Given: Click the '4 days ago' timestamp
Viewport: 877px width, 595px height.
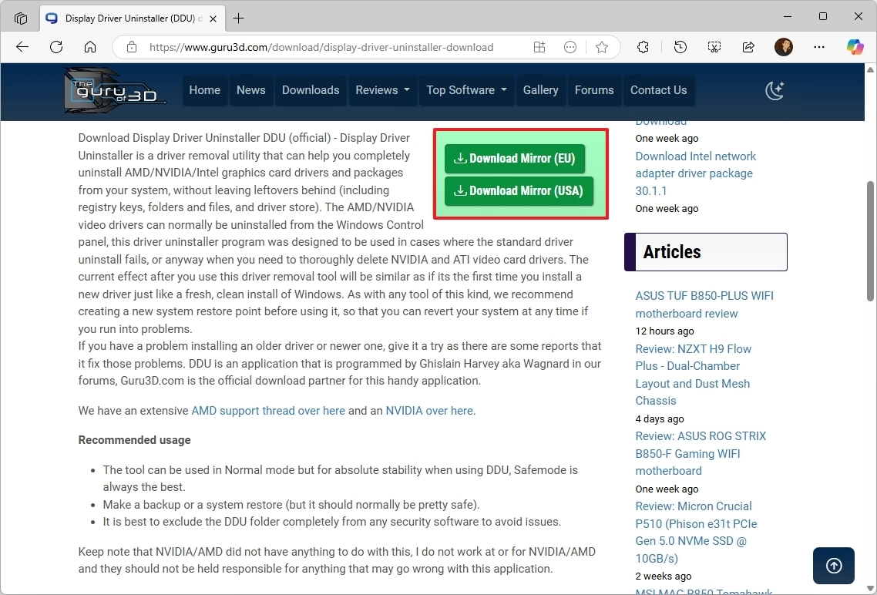Looking at the screenshot, I should (660, 419).
